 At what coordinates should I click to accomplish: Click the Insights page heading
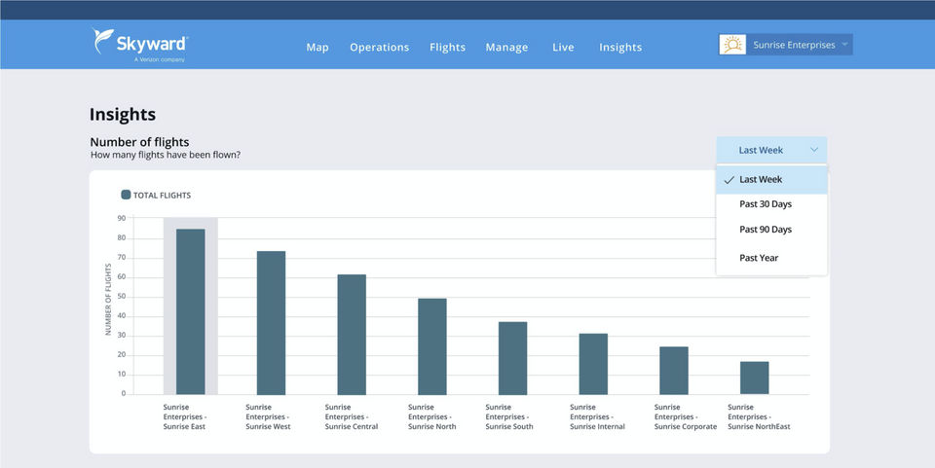(x=123, y=114)
